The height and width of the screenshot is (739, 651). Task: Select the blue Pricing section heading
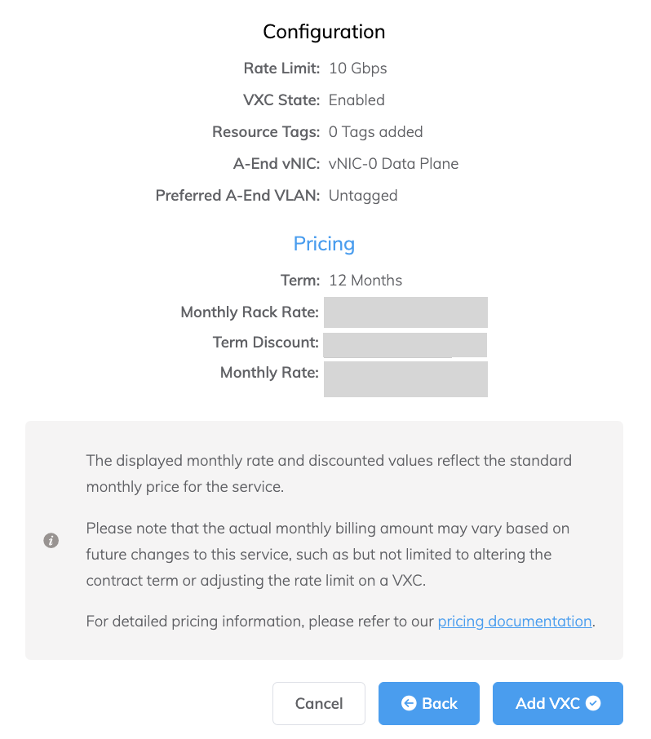(324, 243)
